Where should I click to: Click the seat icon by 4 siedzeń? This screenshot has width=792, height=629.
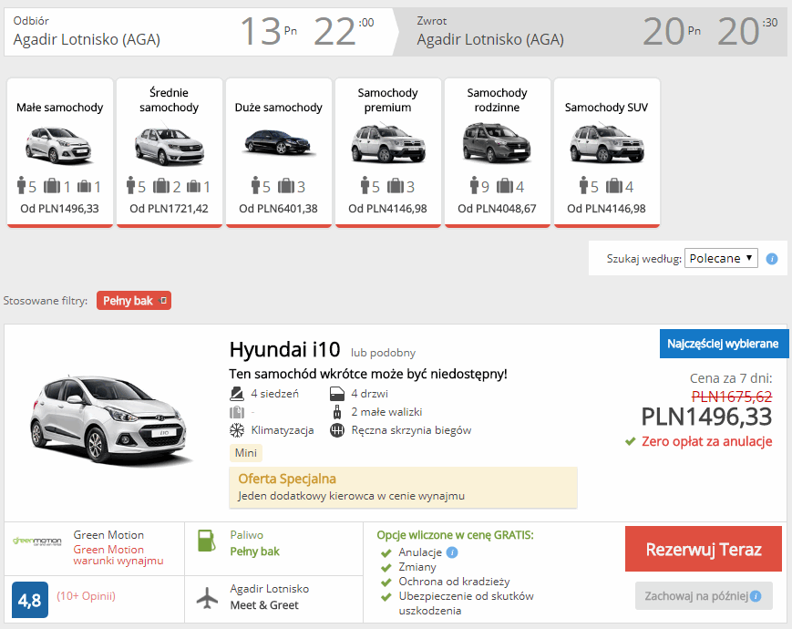[x=236, y=394]
